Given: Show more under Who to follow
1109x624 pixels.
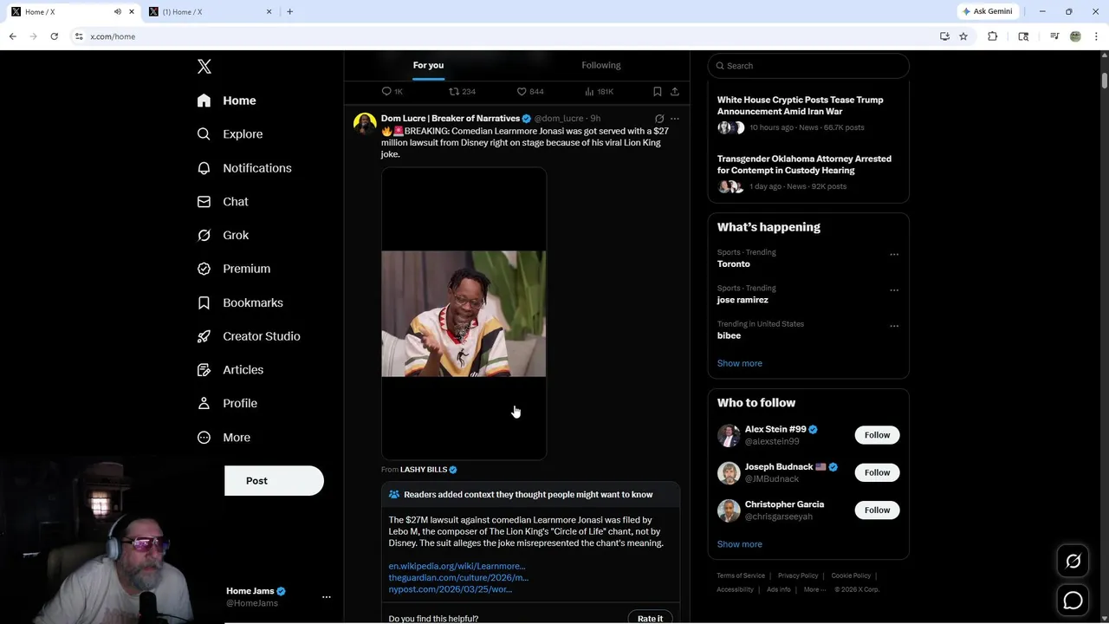Looking at the screenshot, I should click(x=739, y=544).
